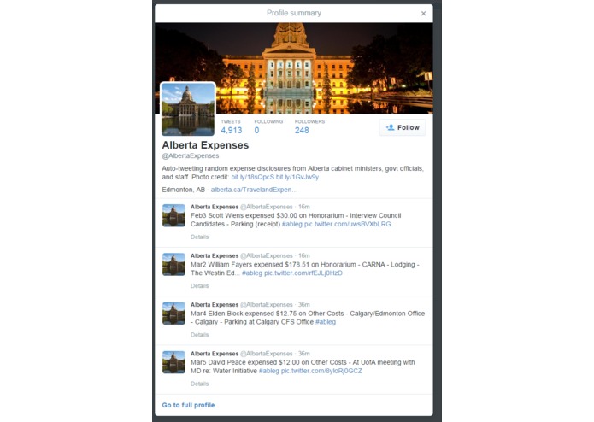Image resolution: width=594 pixels, height=422 pixels.
Task: Click the 'Feb3 Scott Wiens expensed $30.00' tweet text
Action: click(x=296, y=220)
